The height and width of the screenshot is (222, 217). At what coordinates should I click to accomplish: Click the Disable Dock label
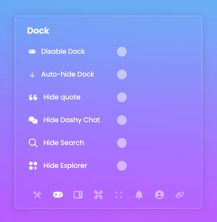tap(63, 52)
